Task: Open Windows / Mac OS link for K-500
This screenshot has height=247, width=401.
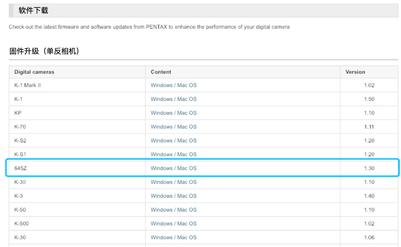Action: click(174, 223)
